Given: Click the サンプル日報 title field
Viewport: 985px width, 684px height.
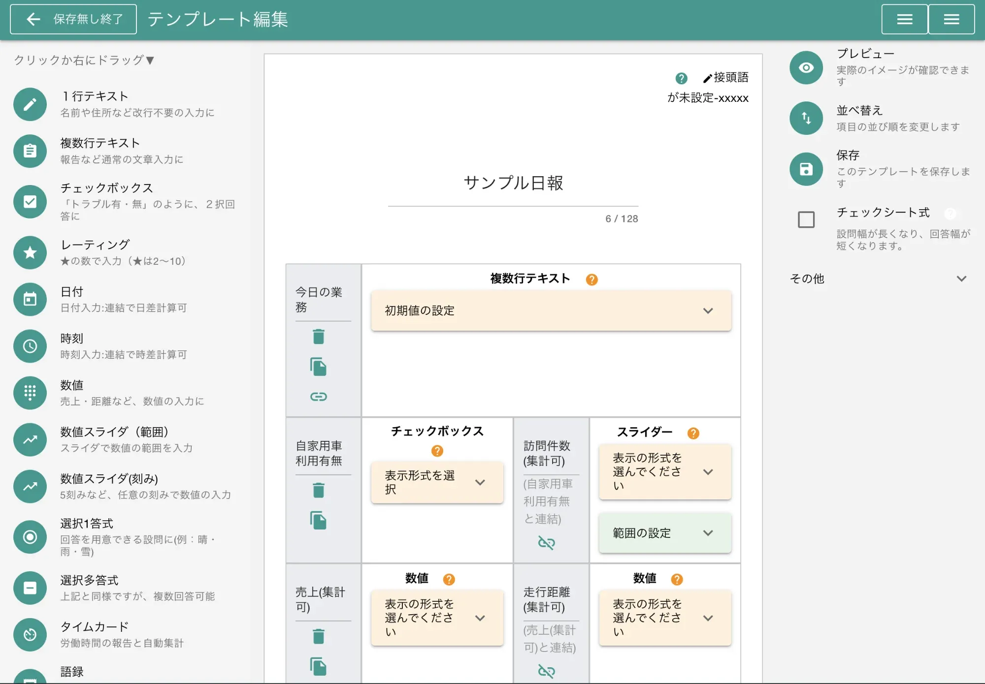Looking at the screenshot, I should tap(513, 183).
